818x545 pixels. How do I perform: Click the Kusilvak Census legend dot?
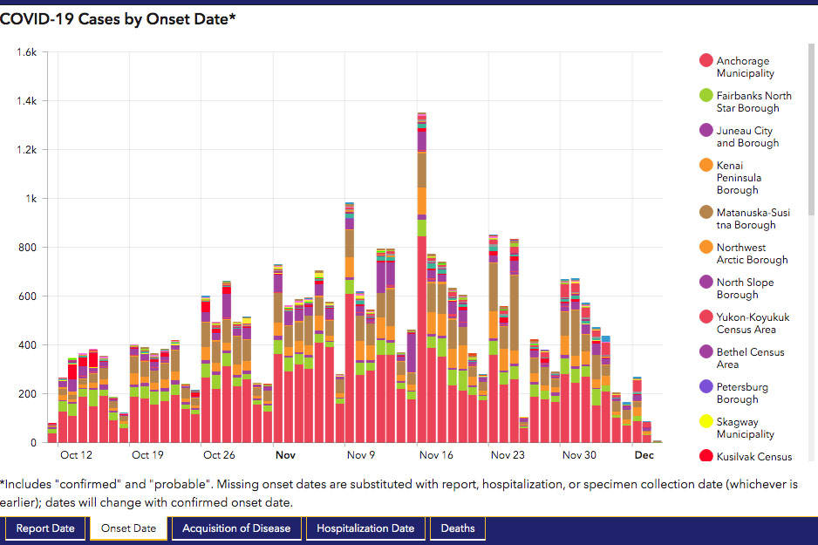tap(706, 456)
